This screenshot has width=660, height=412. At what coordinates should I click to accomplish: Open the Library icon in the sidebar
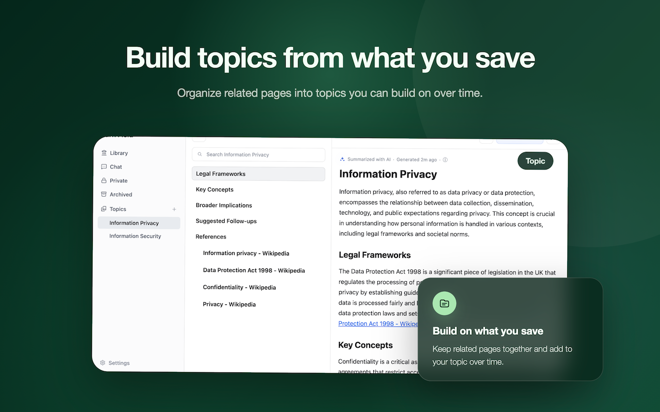click(104, 153)
